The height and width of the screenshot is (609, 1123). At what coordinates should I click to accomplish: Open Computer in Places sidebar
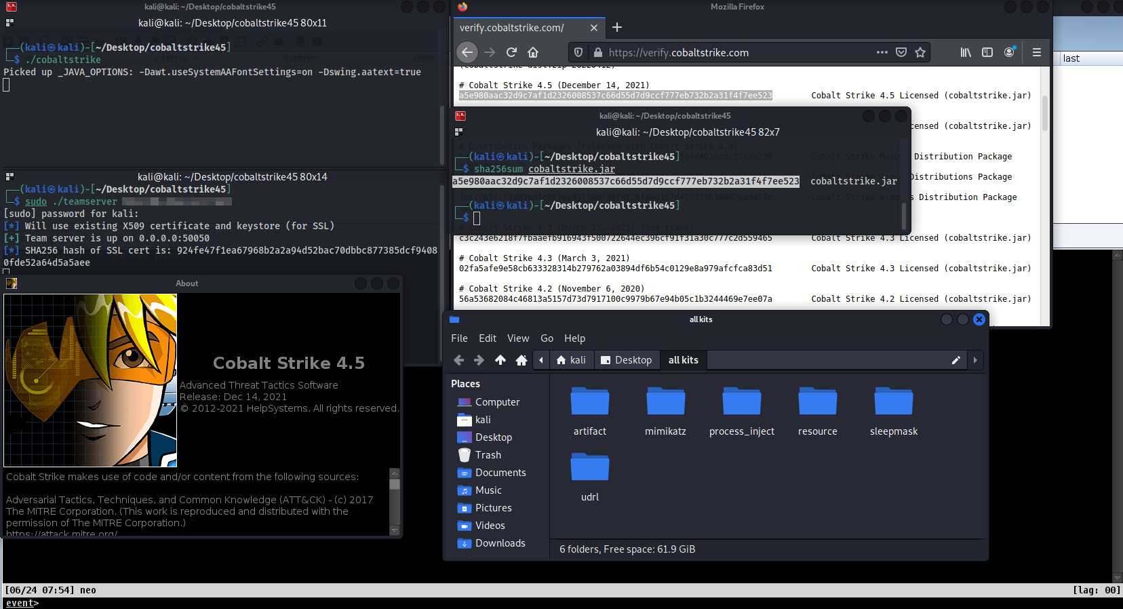point(497,402)
